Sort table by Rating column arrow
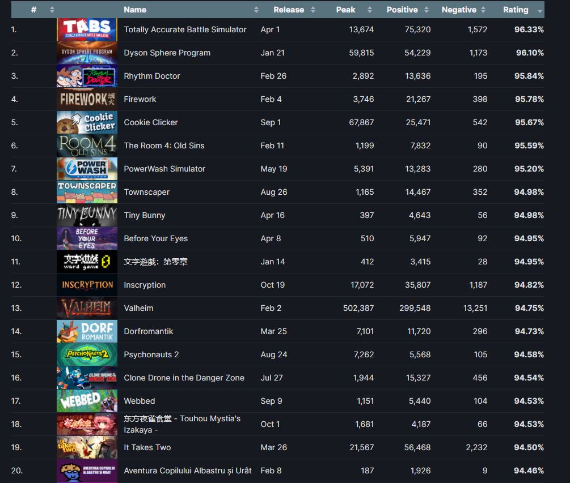570x483 pixels. 539,10
